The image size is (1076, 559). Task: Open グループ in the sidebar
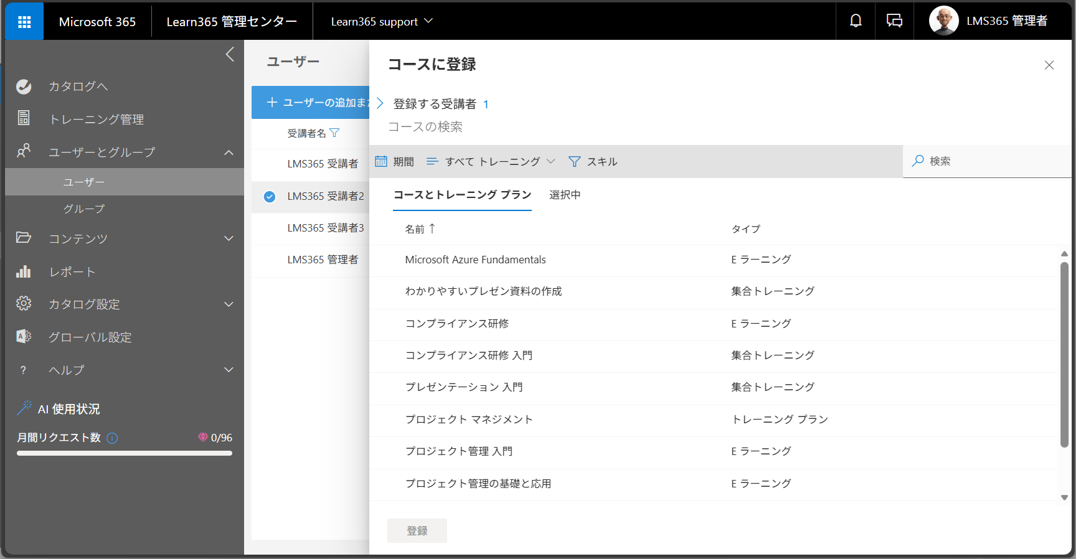coord(125,209)
